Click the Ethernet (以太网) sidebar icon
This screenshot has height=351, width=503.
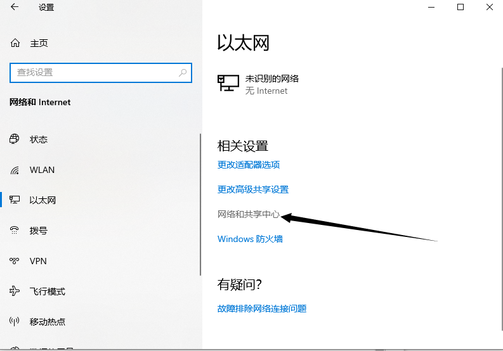click(x=15, y=200)
